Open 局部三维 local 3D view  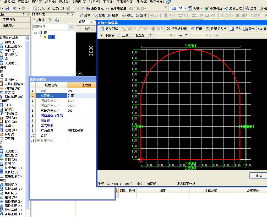tap(233, 8)
